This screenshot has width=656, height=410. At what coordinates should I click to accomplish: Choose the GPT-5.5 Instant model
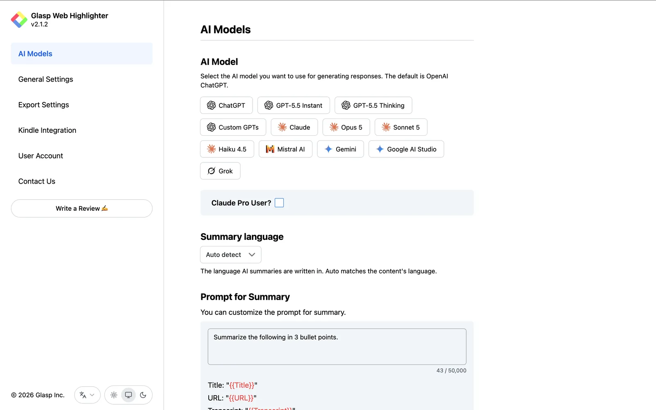(x=294, y=105)
